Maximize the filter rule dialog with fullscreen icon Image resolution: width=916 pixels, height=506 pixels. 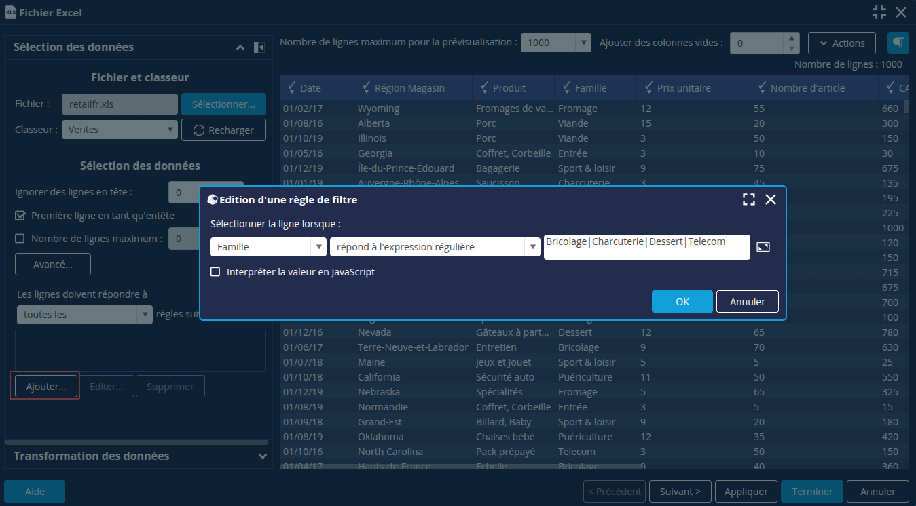coord(748,199)
